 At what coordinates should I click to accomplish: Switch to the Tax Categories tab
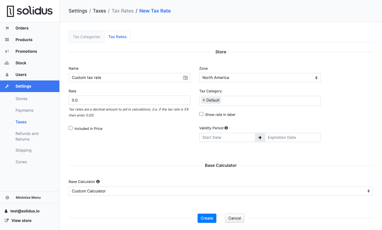pyautogui.click(x=87, y=37)
